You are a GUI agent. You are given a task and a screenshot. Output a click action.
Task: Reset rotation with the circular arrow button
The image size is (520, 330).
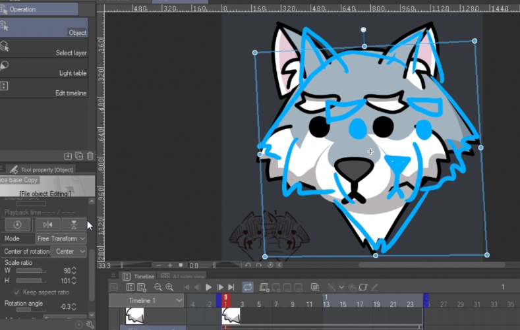(18, 225)
